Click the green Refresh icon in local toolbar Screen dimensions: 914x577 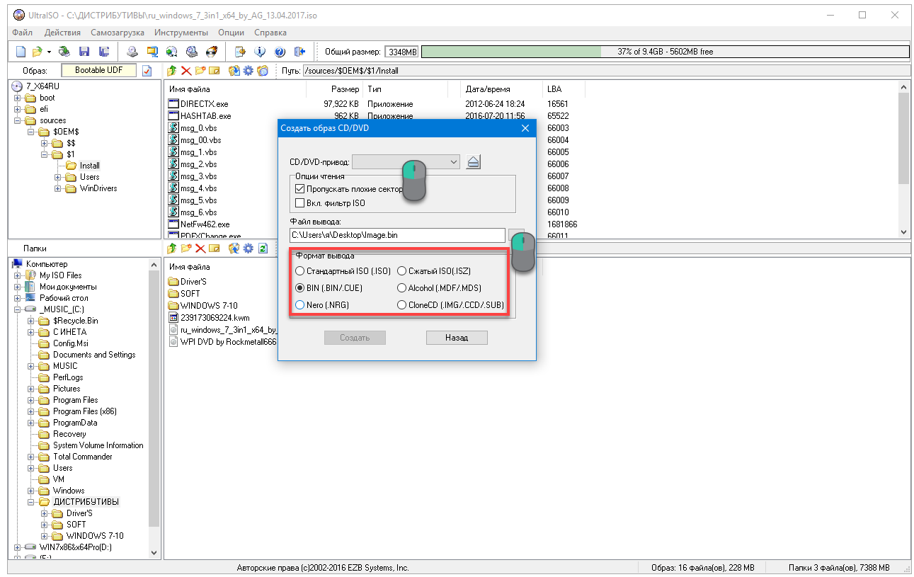(263, 248)
